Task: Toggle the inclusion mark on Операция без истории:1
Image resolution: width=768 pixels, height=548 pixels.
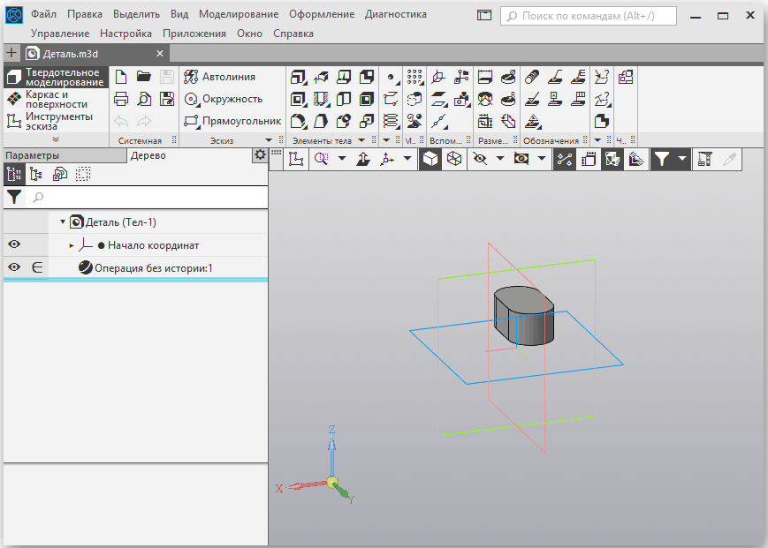Action: point(37,267)
